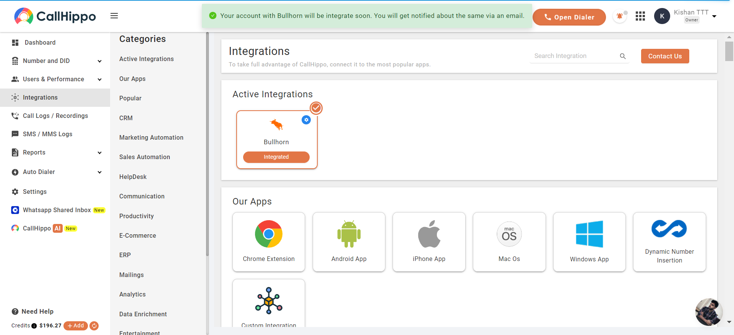Click the Categories panel scrollbar
734x335 pixels.
pyautogui.click(x=207, y=144)
